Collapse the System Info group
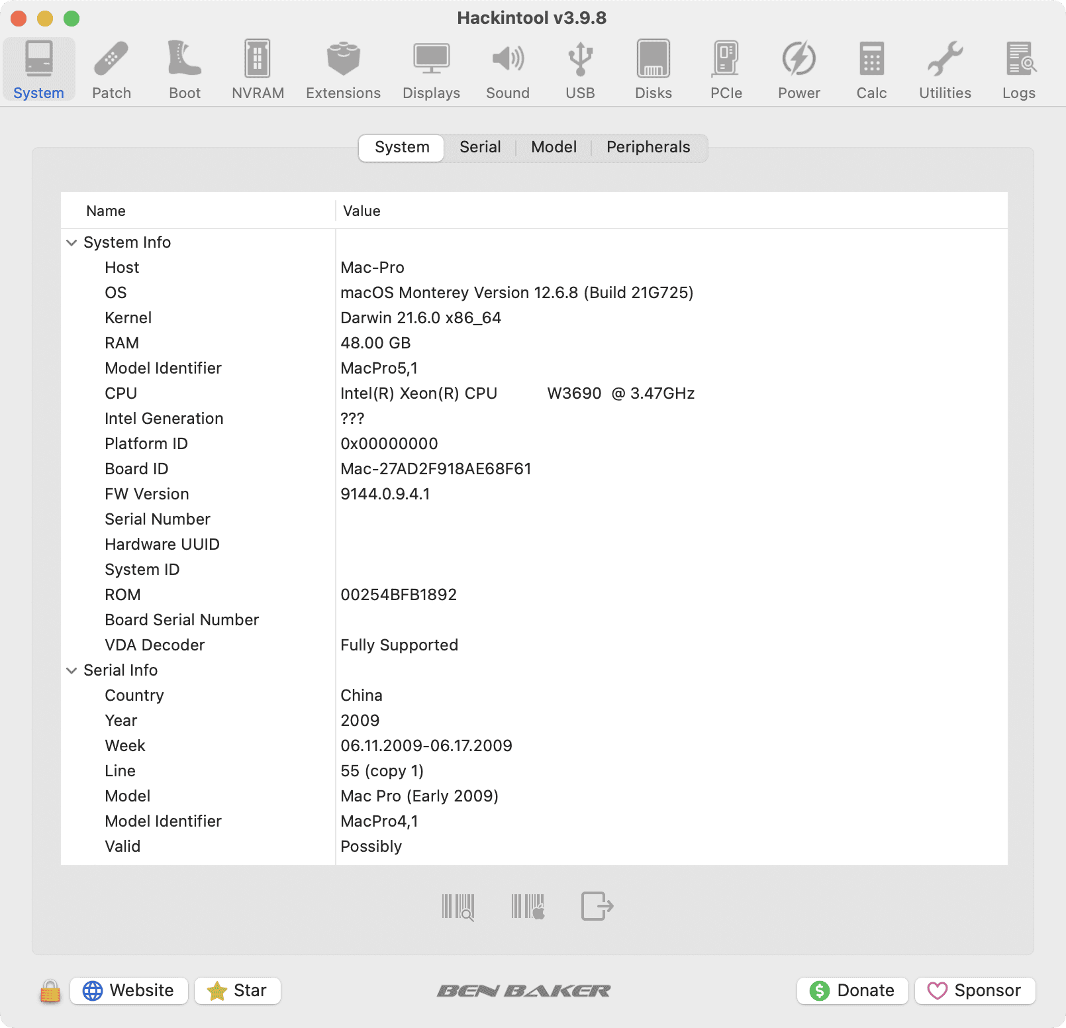Image resolution: width=1066 pixels, height=1028 pixels. (72, 242)
